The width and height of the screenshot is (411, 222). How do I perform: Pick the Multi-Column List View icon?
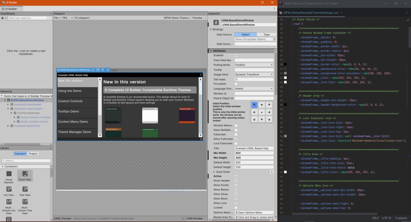click(x=9, y=202)
